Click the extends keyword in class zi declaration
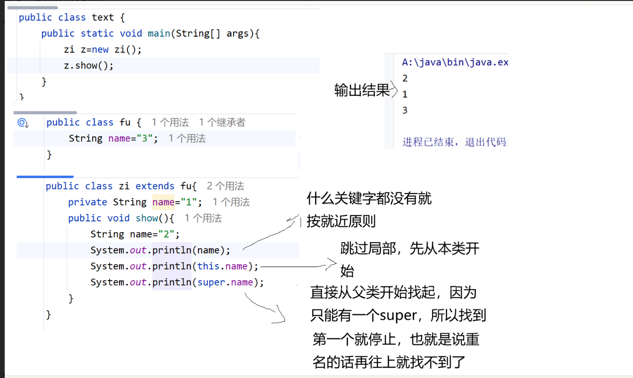The height and width of the screenshot is (378, 633). point(155,186)
